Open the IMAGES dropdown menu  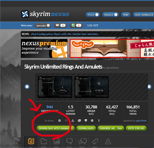(110, 15)
